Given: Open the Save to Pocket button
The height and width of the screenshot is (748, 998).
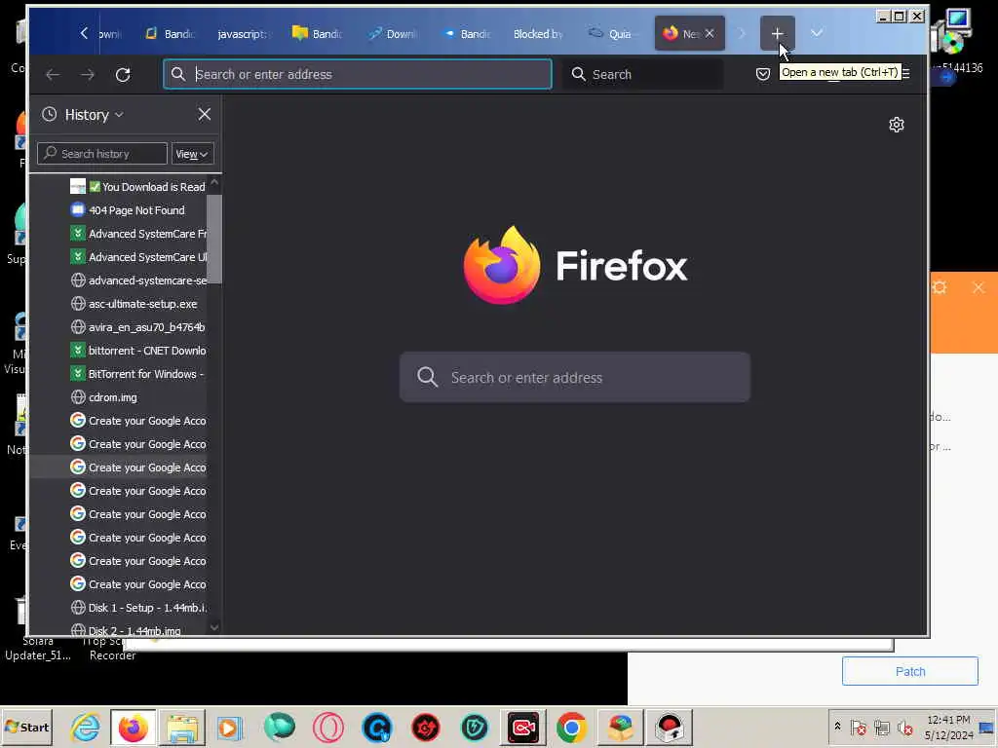Looking at the screenshot, I should 762,74.
